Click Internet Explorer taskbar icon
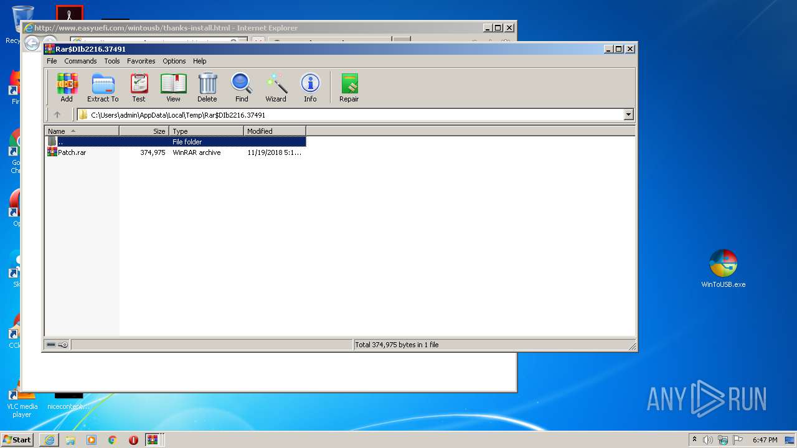 coord(49,440)
